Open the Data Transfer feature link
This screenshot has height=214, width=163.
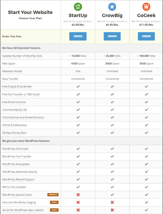(10, 79)
